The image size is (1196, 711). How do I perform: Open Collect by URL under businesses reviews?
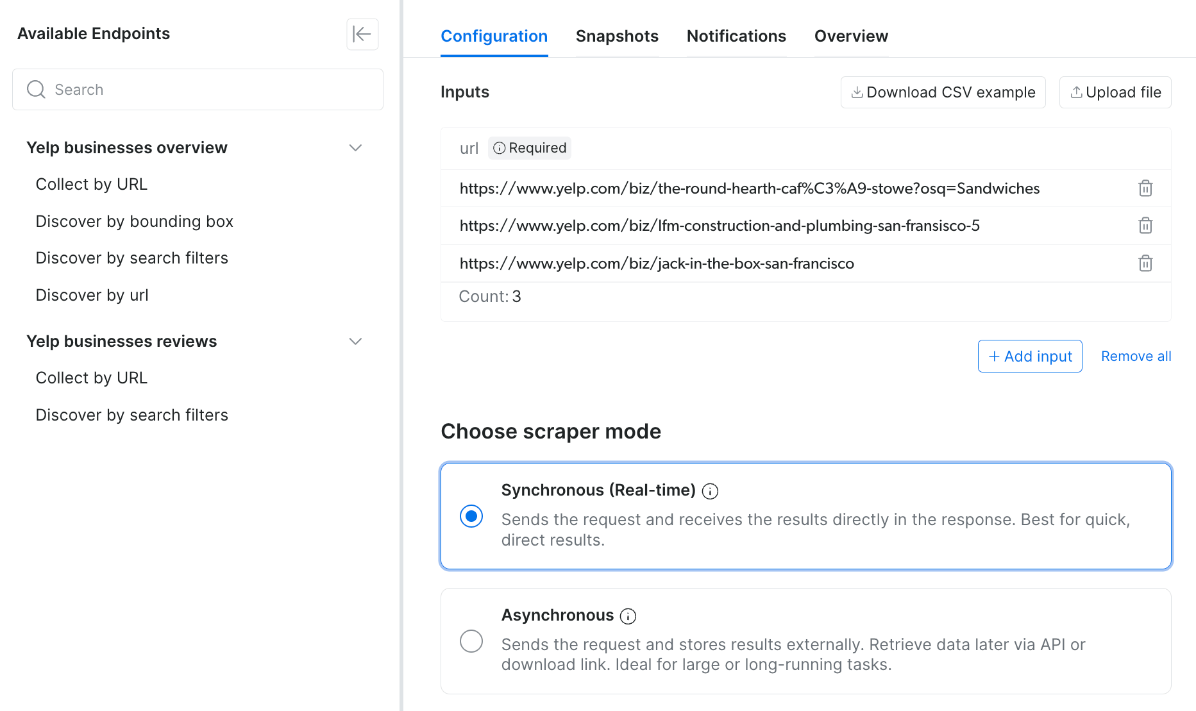[x=92, y=378]
